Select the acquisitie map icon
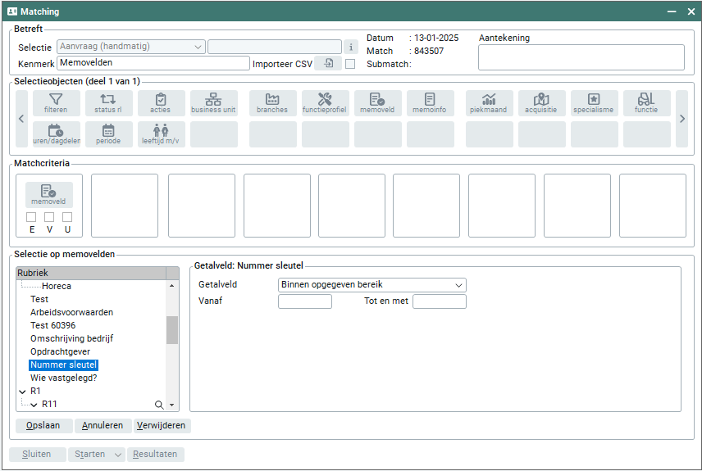This screenshot has height=471, width=702. coord(541,103)
